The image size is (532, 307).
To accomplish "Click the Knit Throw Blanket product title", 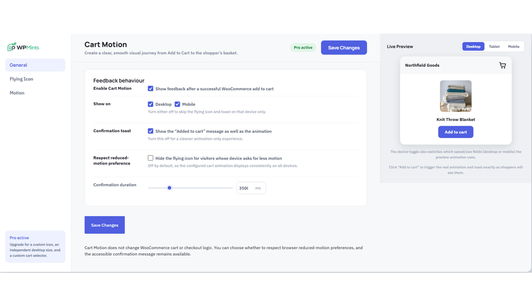I will coord(456,120).
